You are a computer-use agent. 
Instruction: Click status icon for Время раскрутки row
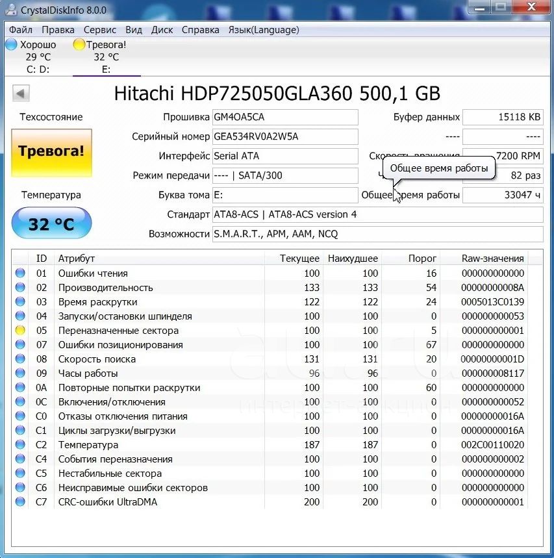pos(20,301)
